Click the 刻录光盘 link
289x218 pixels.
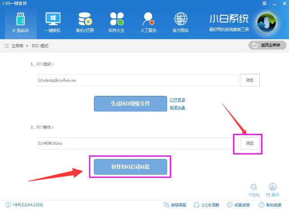(x=177, y=108)
